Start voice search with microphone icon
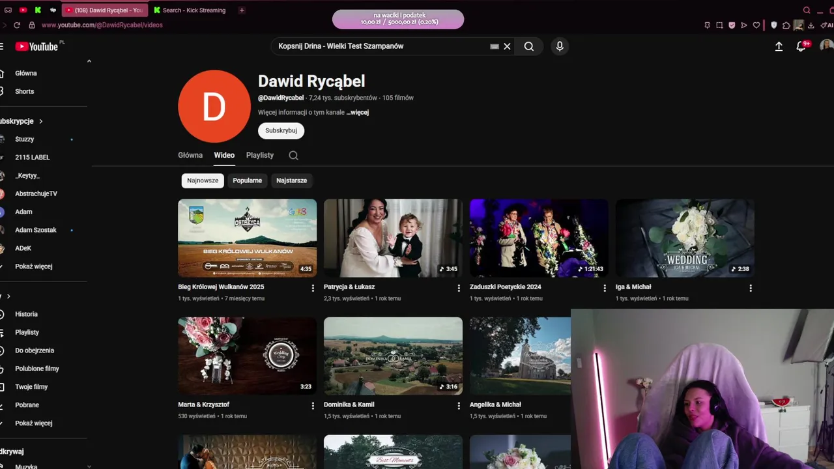834x469 pixels. pos(559,46)
